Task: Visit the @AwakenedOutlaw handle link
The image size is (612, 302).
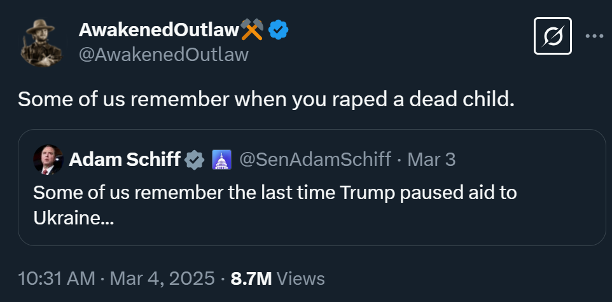Action: [x=163, y=55]
